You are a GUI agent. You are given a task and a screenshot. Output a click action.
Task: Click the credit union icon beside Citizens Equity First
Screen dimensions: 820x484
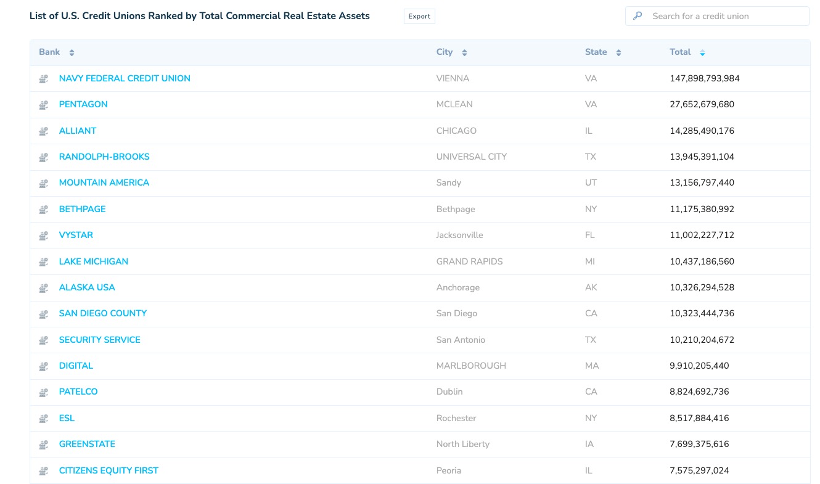tap(44, 471)
